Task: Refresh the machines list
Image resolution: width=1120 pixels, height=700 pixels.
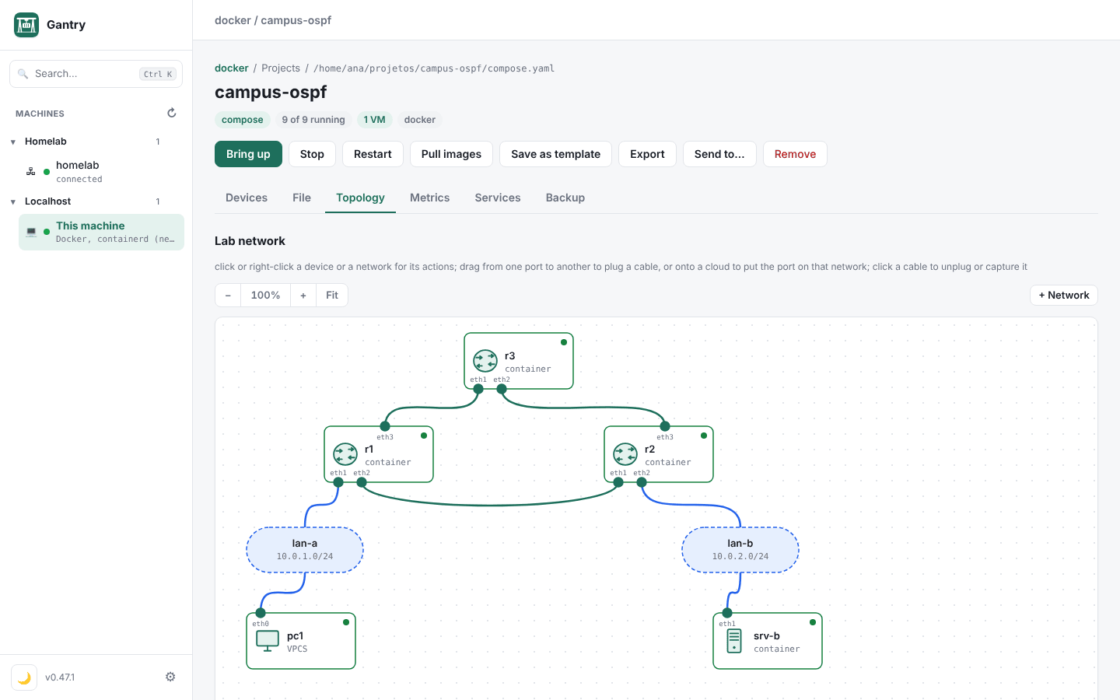Action: [172, 113]
